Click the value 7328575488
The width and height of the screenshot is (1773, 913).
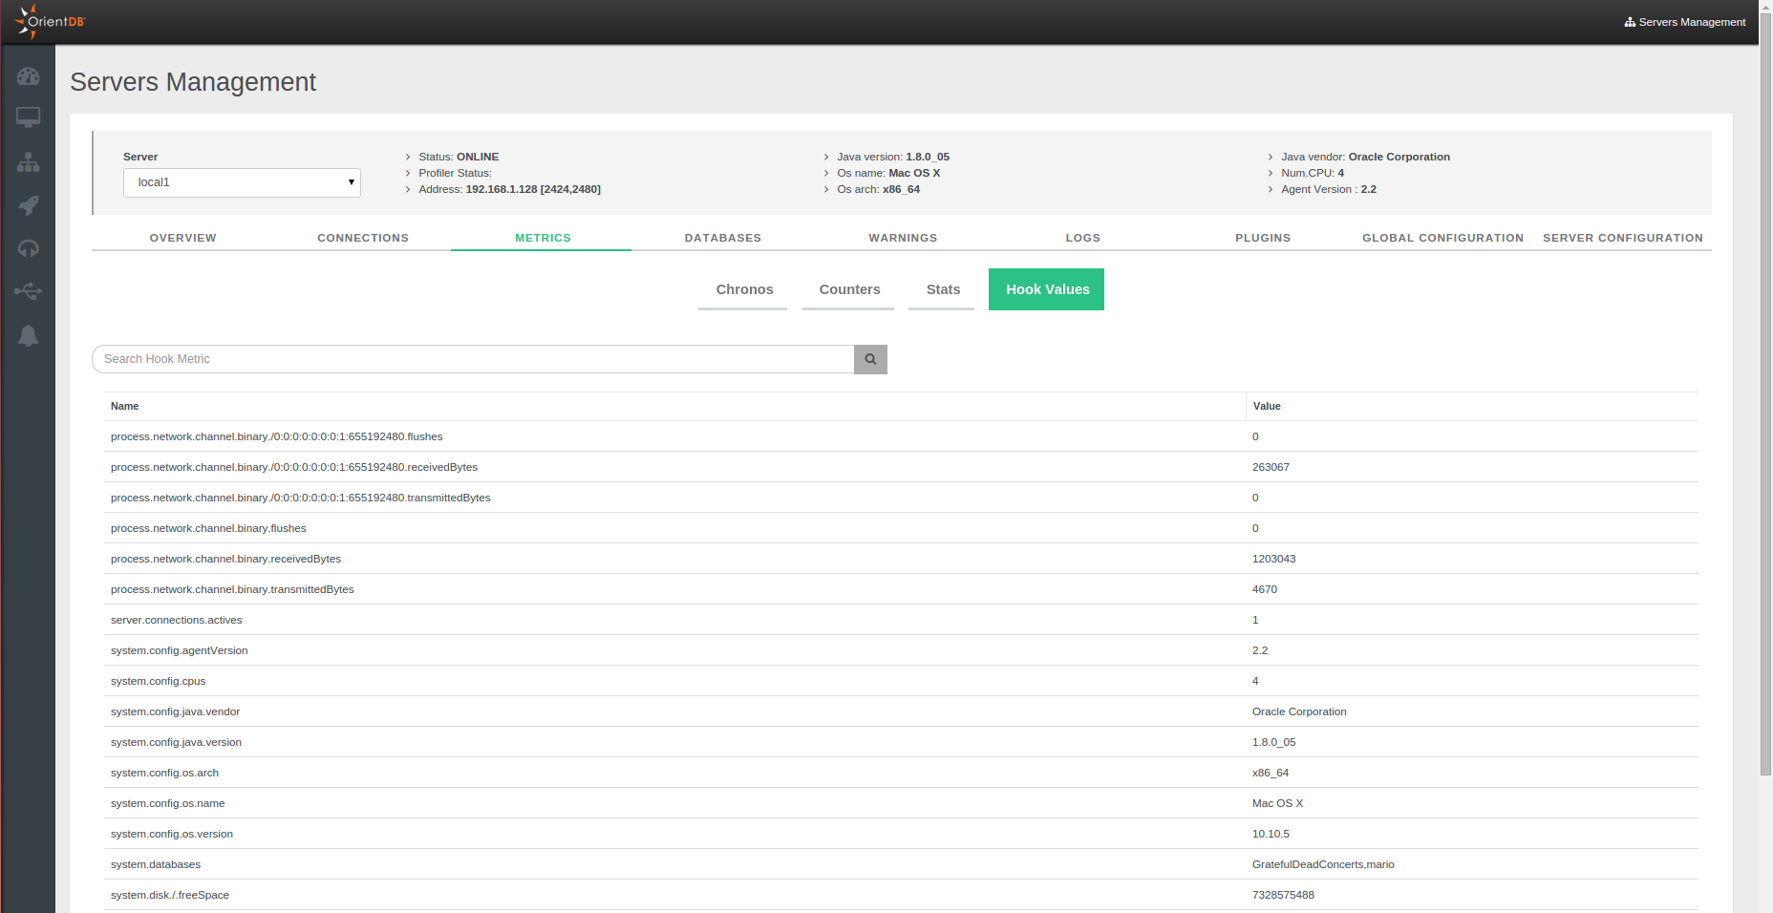pos(1283,895)
